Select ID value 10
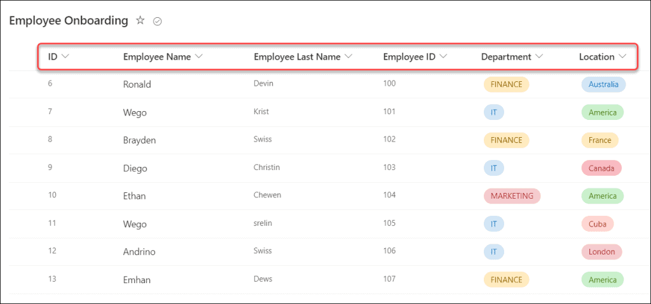The width and height of the screenshot is (651, 304). tap(52, 195)
